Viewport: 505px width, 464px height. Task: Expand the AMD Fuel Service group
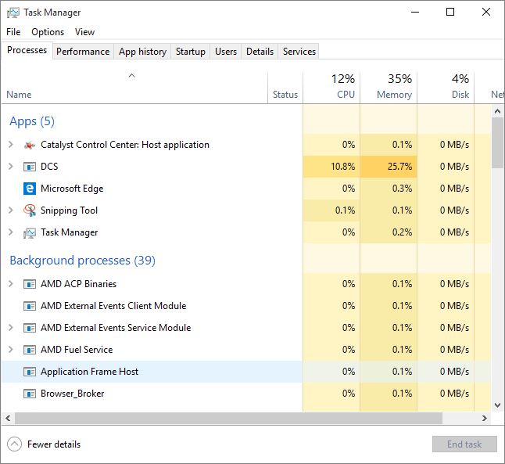pyautogui.click(x=11, y=350)
